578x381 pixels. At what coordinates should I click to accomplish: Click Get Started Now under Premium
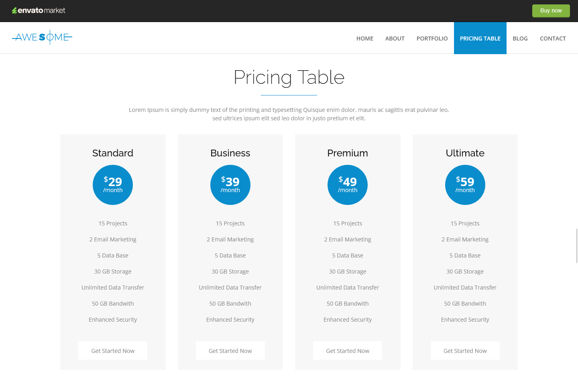(348, 351)
